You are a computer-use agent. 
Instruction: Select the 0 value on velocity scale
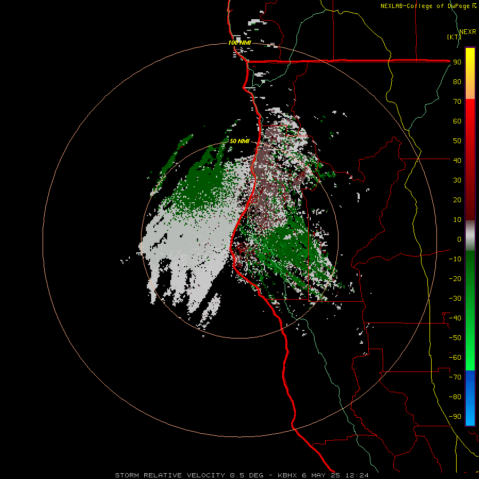click(x=459, y=239)
